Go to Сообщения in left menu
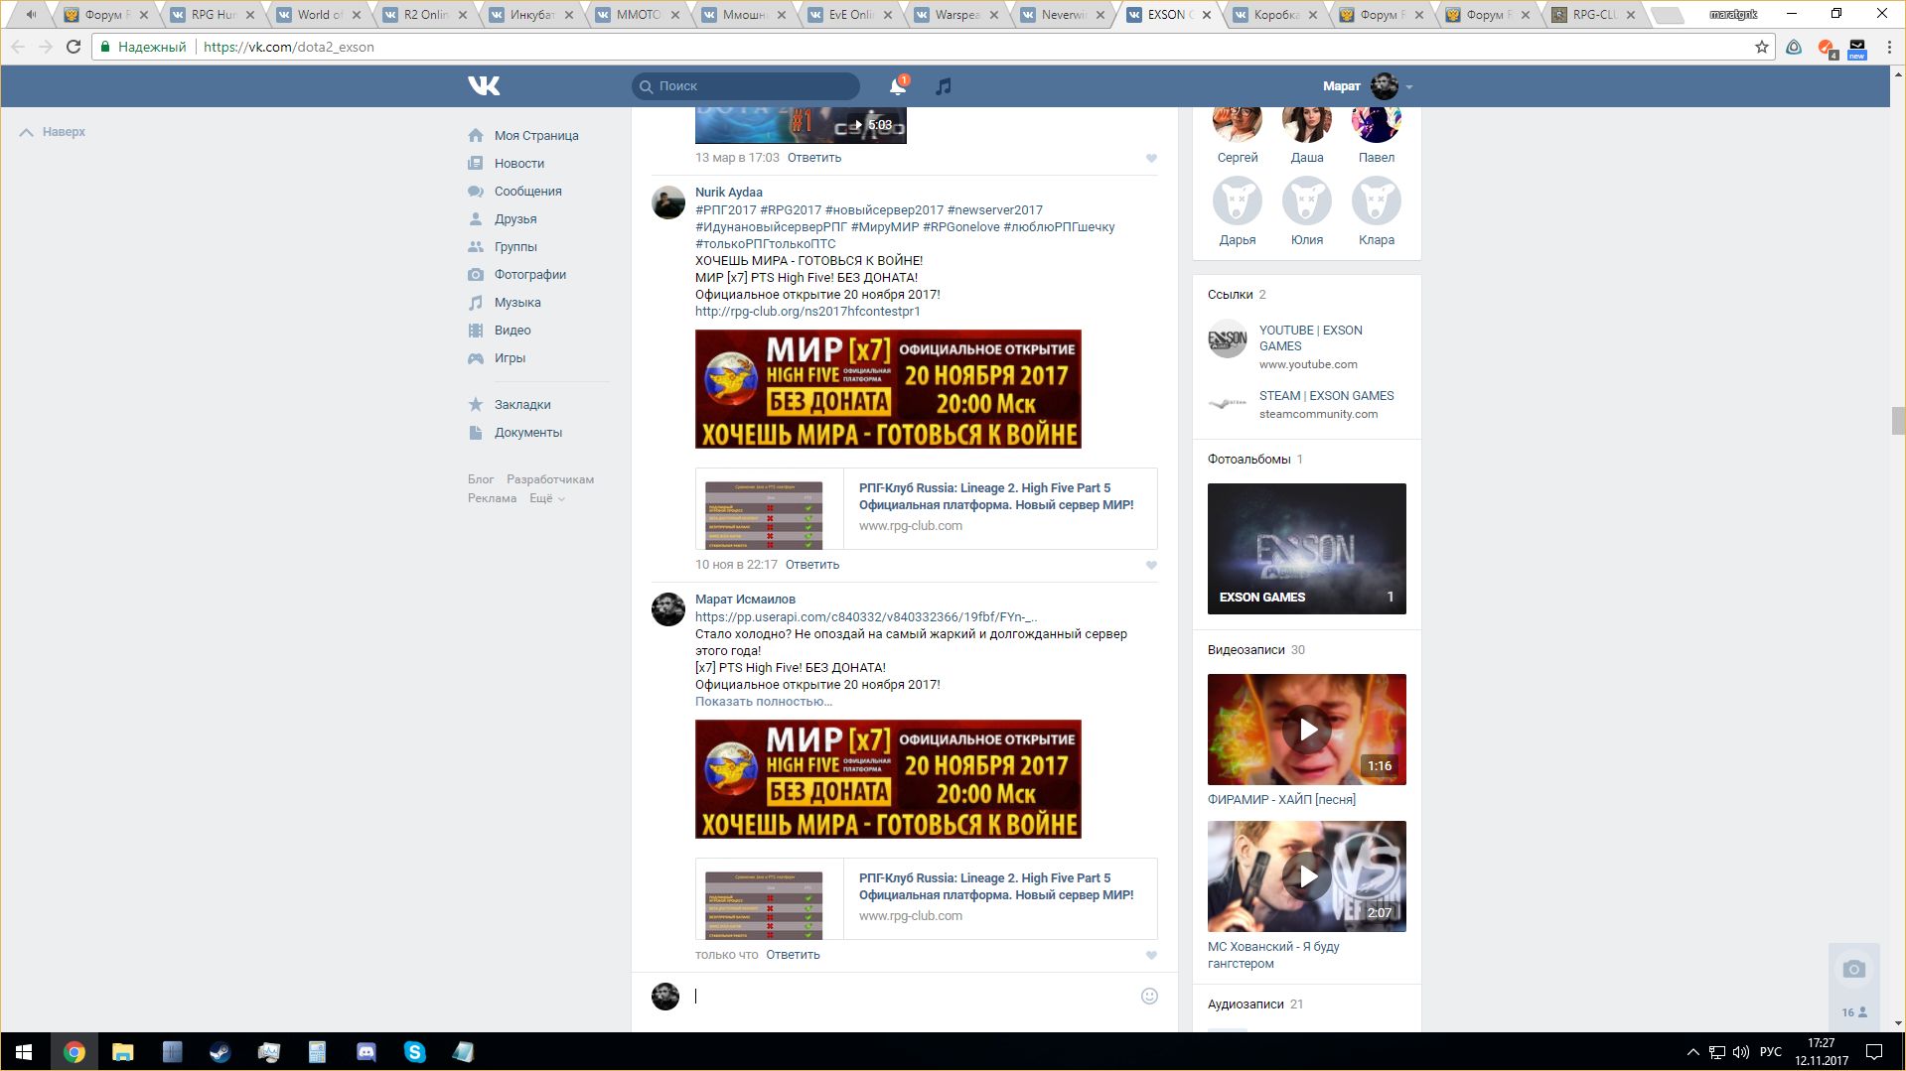The width and height of the screenshot is (1906, 1071). point(527,192)
